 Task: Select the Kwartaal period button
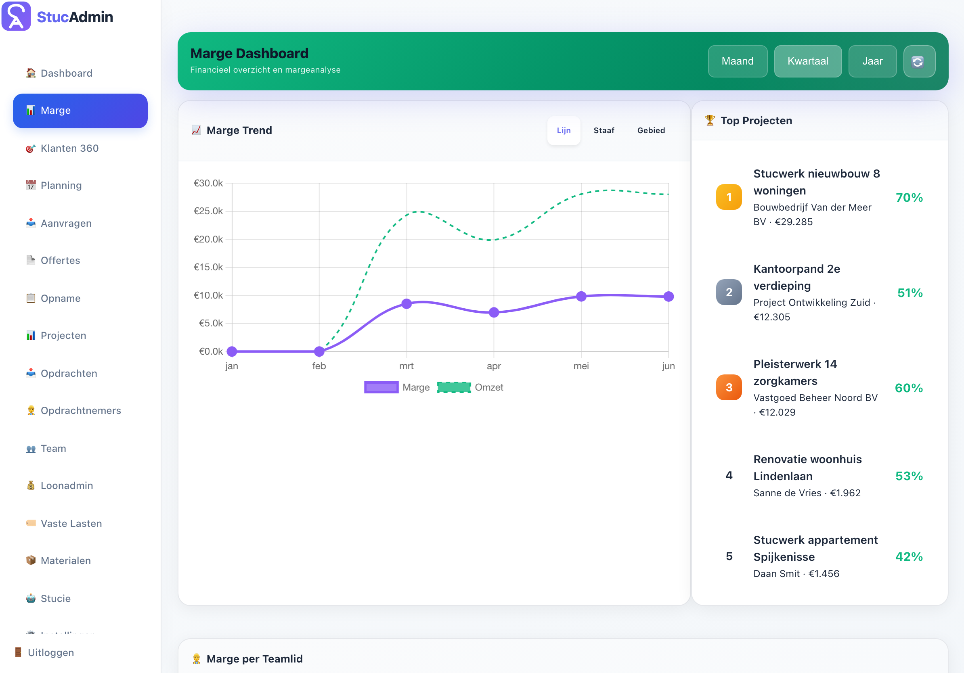click(807, 61)
